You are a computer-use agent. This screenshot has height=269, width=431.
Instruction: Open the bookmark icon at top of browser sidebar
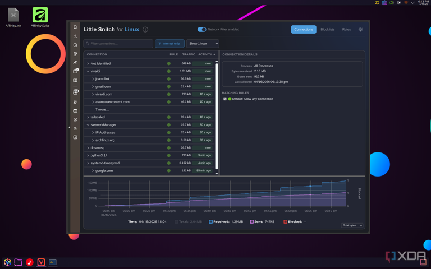75,27
